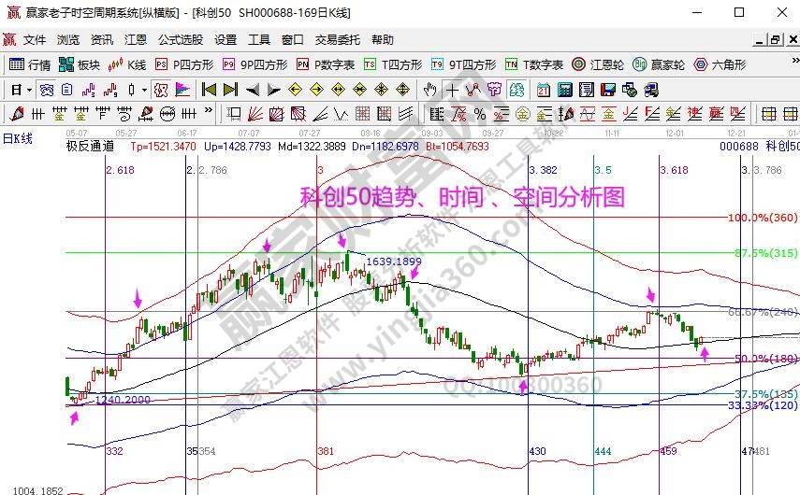
Task: Jump to first bar using green skip-back arrow
Action: [x=209, y=90]
